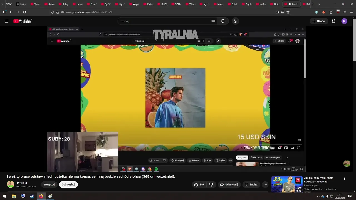Open the extension showing the 472 badge

338,12
